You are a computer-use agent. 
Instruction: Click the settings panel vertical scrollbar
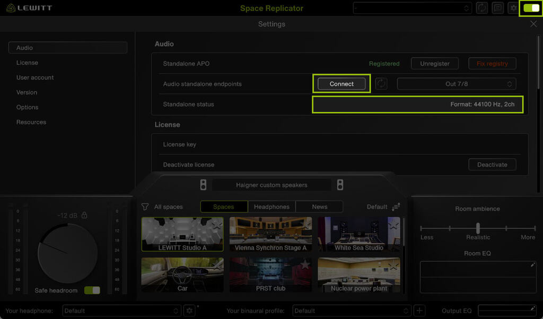pos(539,63)
